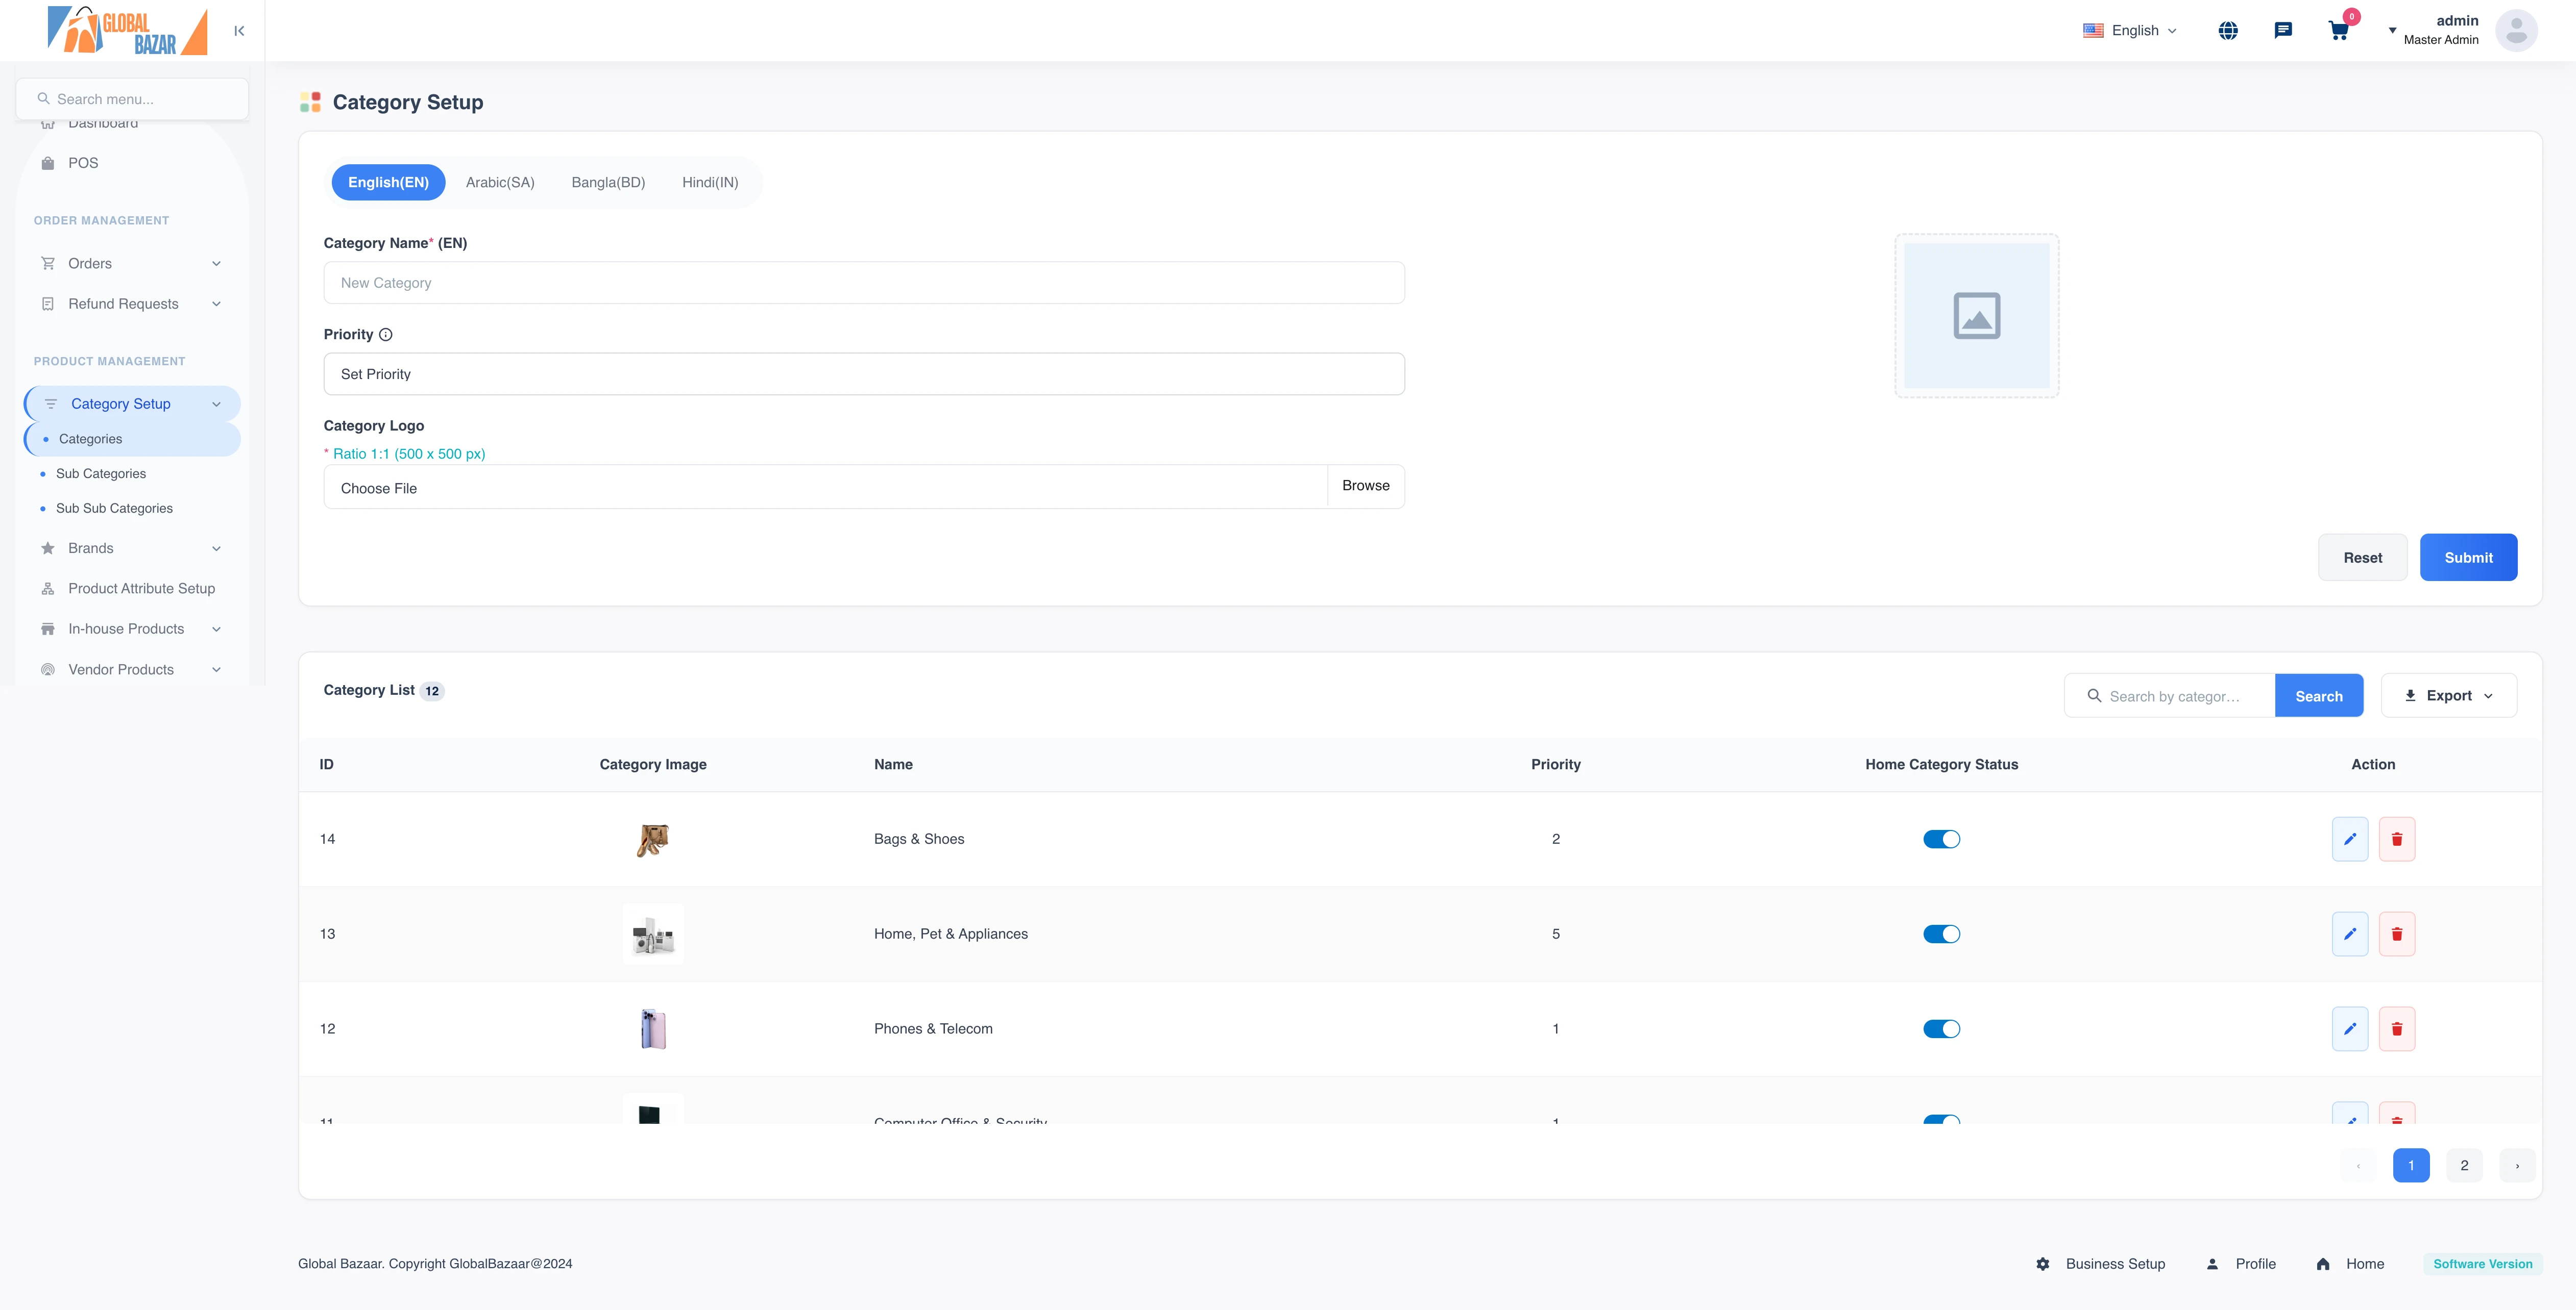Screen dimensions: 2576x1310
Task: Edit the Phones & Telecom category
Action: pos(2350,1029)
